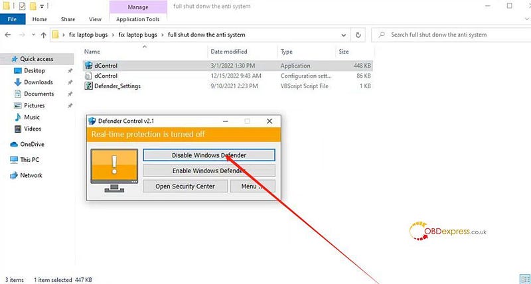The height and width of the screenshot is (284, 531).
Task: Click the Manage contextual tab
Action: (x=138, y=7)
